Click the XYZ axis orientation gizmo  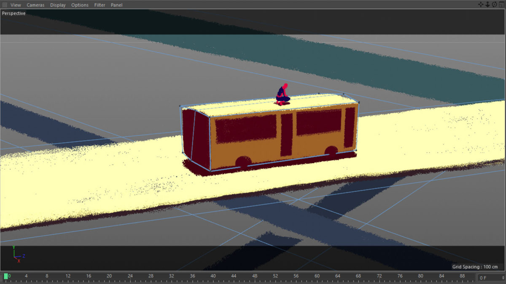pyautogui.click(x=18, y=255)
